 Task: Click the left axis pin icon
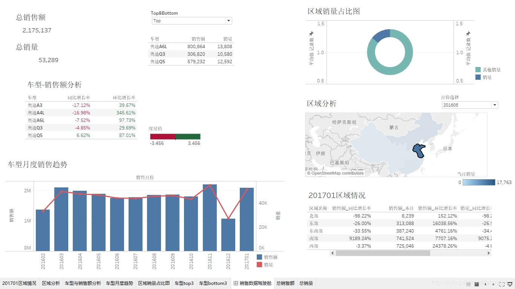[311, 34]
